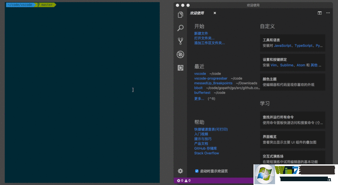Open recent project buffertest
Image resolution: width=338 pixels, height=185 pixels.
202,93
